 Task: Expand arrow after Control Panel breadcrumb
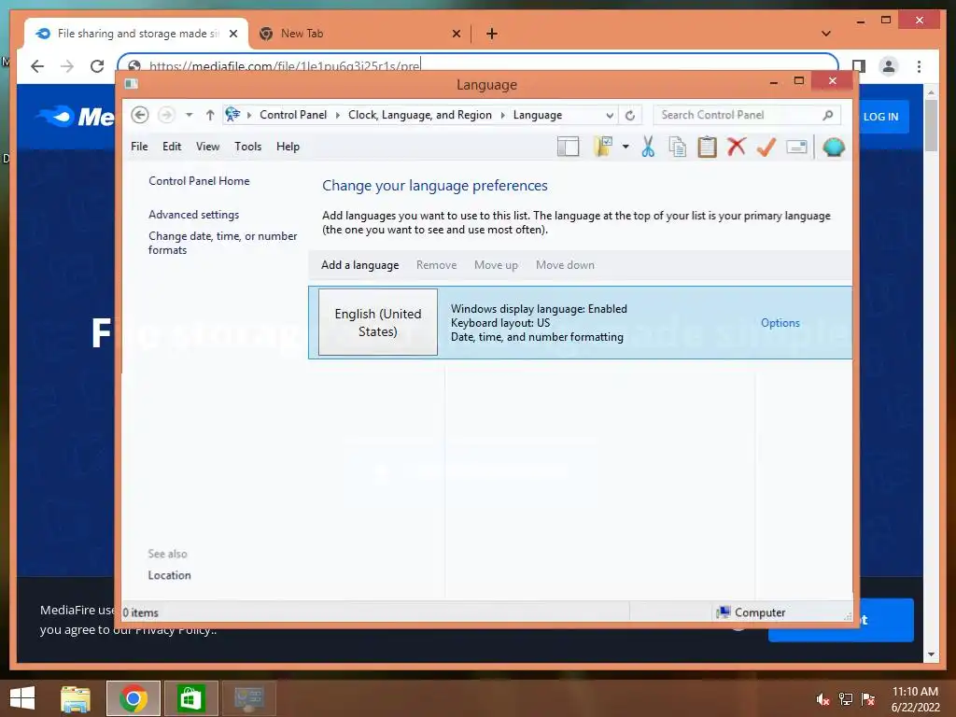(x=338, y=115)
